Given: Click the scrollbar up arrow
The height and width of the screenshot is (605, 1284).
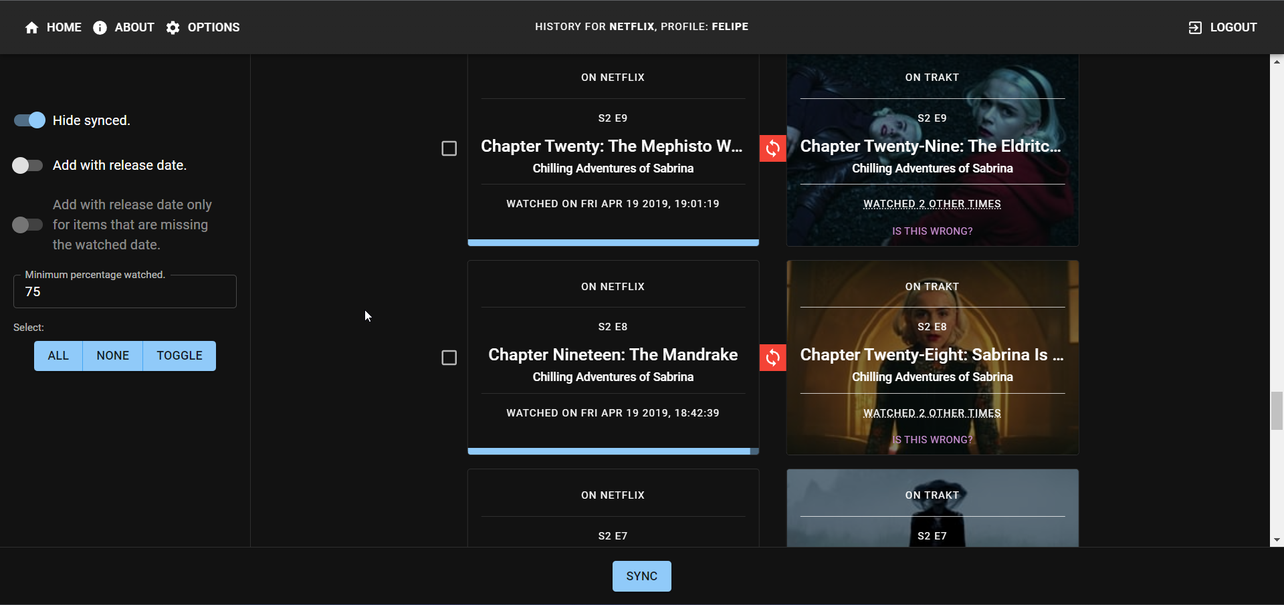Looking at the screenshot, I should tap(1276, 61).
